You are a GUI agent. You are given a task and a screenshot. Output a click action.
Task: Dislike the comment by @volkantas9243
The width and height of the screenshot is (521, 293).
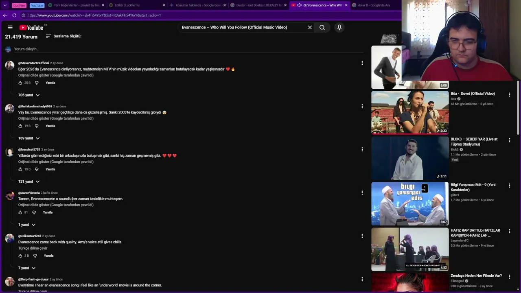click(35, 256)
